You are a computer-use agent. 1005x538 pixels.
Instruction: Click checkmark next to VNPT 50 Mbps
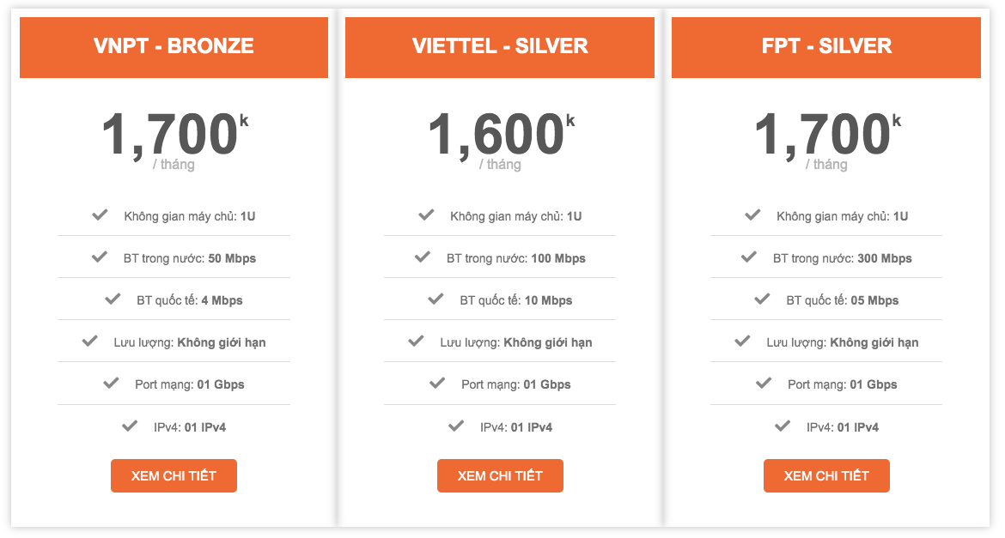coord(98,257)
